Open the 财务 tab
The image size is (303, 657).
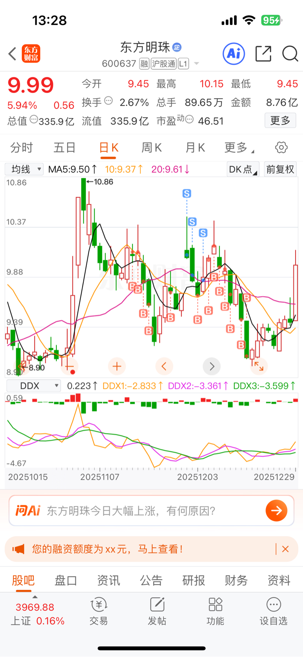(x=236, y=580)
